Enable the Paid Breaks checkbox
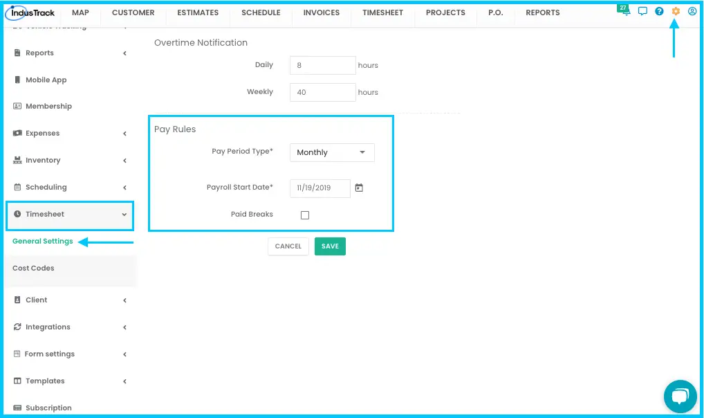704x418 pixels. click(x=305, y=215)
